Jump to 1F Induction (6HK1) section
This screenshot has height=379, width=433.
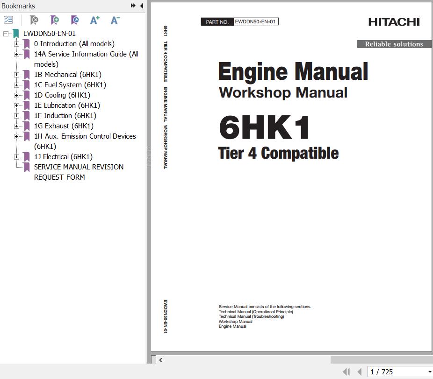pyautogui.click(x=65, y=116)
